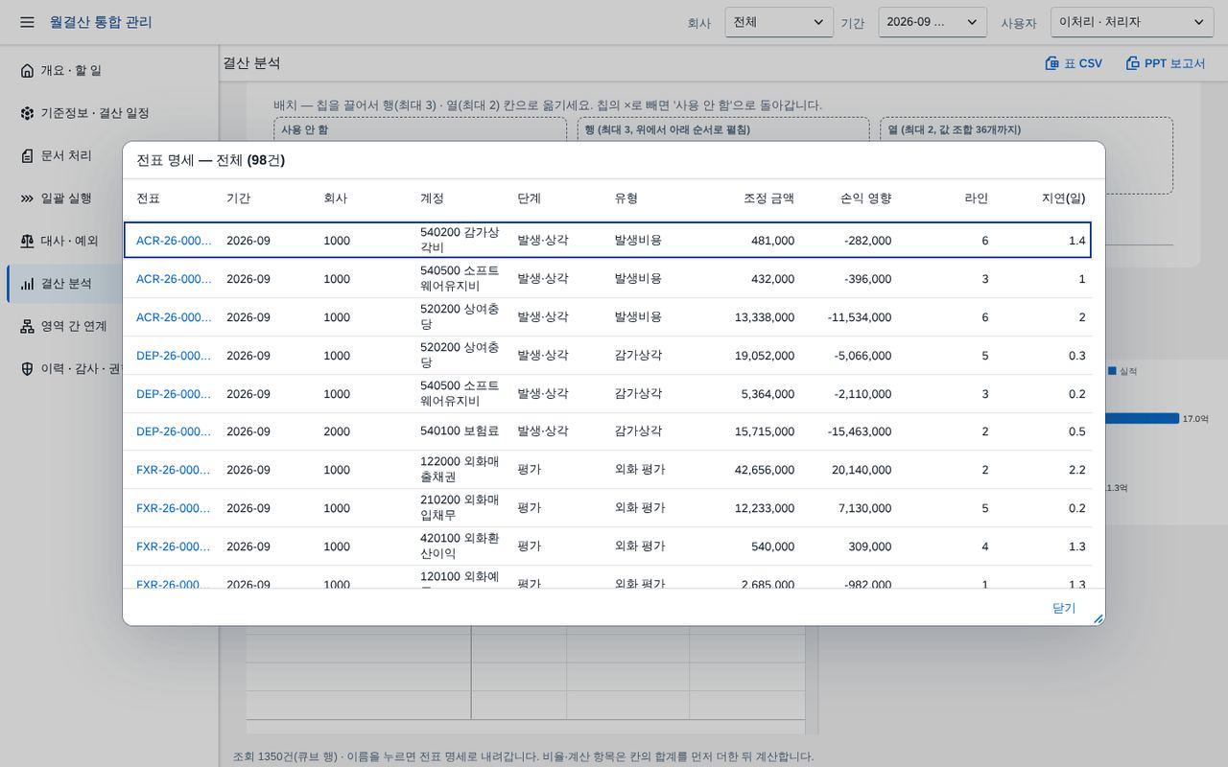
Task: Open the hamburger navigation menu
Action: click(x=27, y=22)
